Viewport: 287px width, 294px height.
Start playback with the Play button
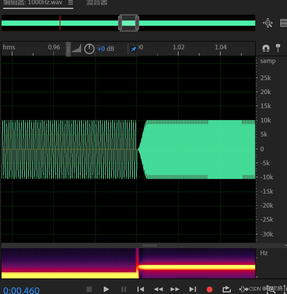tap(106, 289)
